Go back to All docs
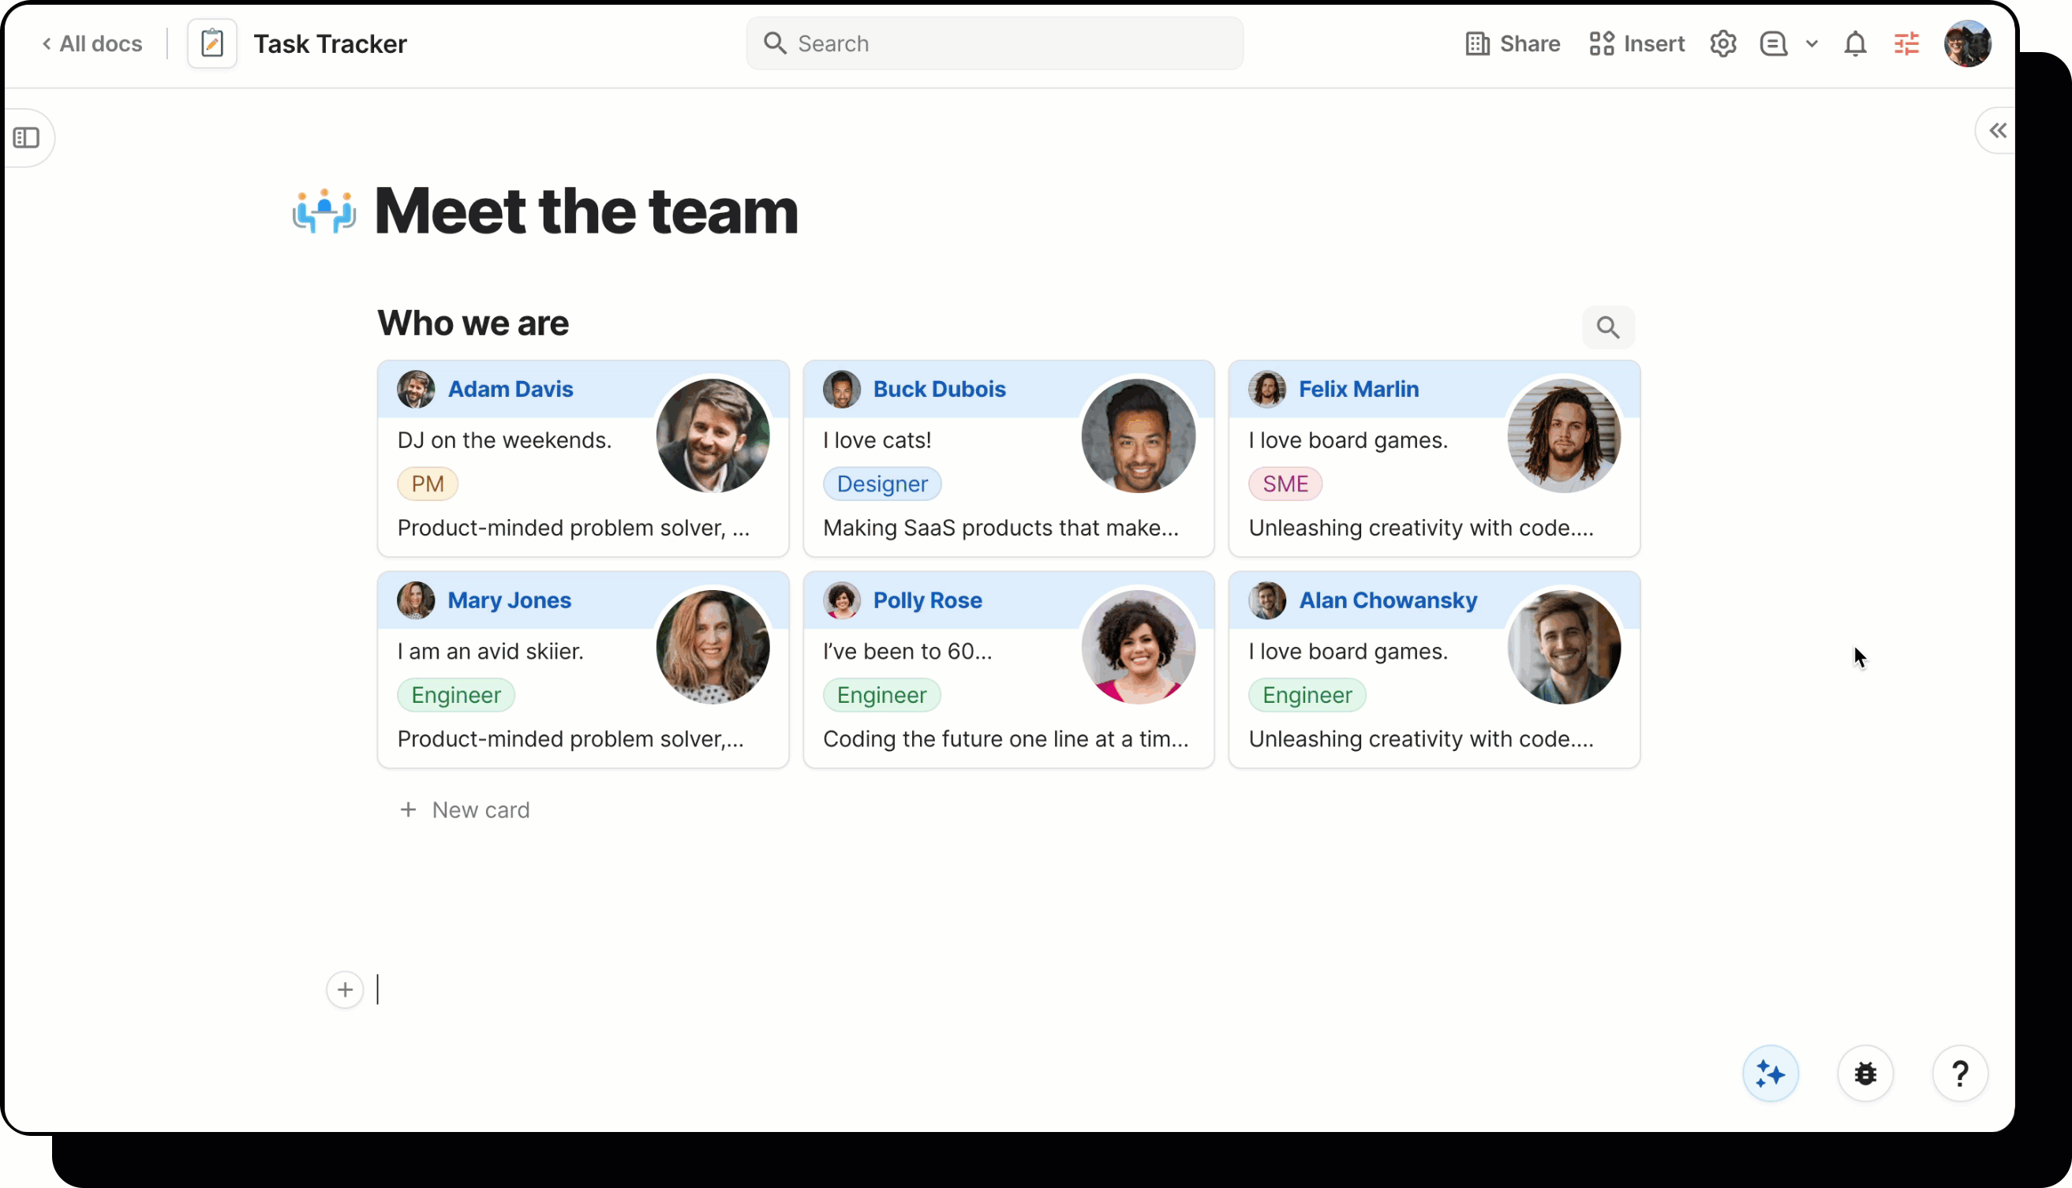 pos(92,43)
